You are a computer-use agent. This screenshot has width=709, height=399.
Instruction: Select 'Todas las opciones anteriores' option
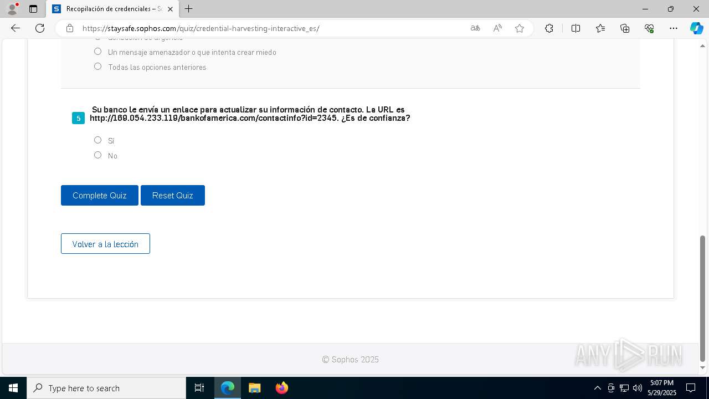98,66
